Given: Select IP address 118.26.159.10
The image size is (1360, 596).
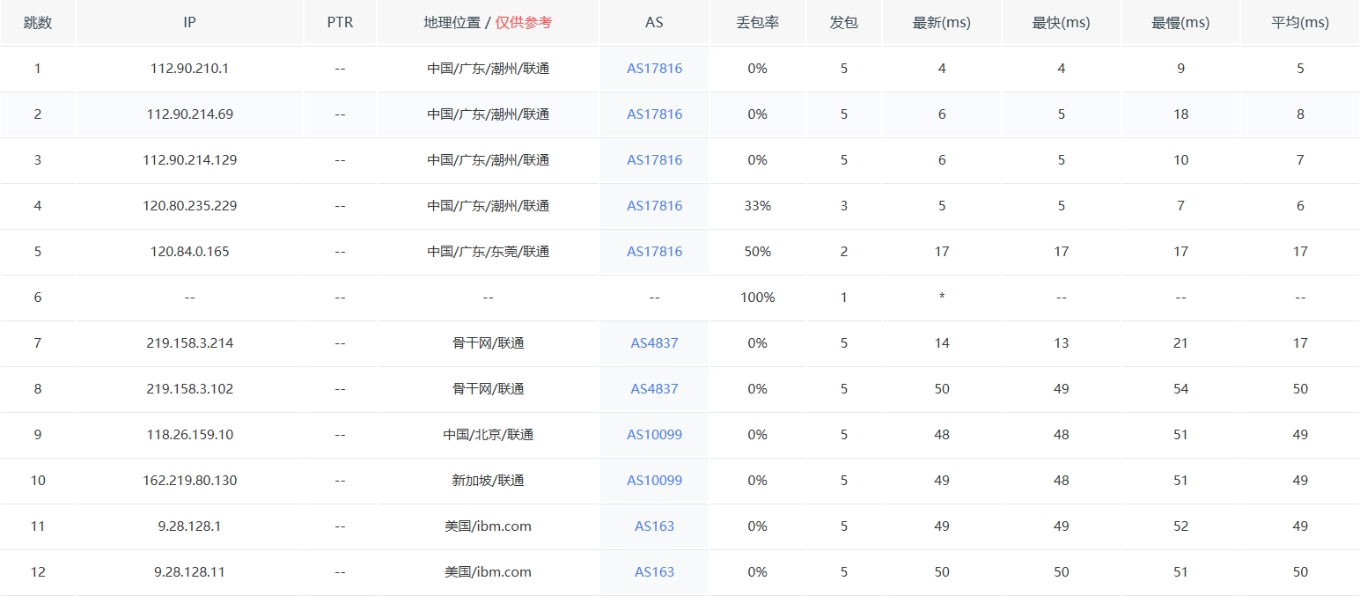Looking at the screenshot, I should tap(189, 434).
